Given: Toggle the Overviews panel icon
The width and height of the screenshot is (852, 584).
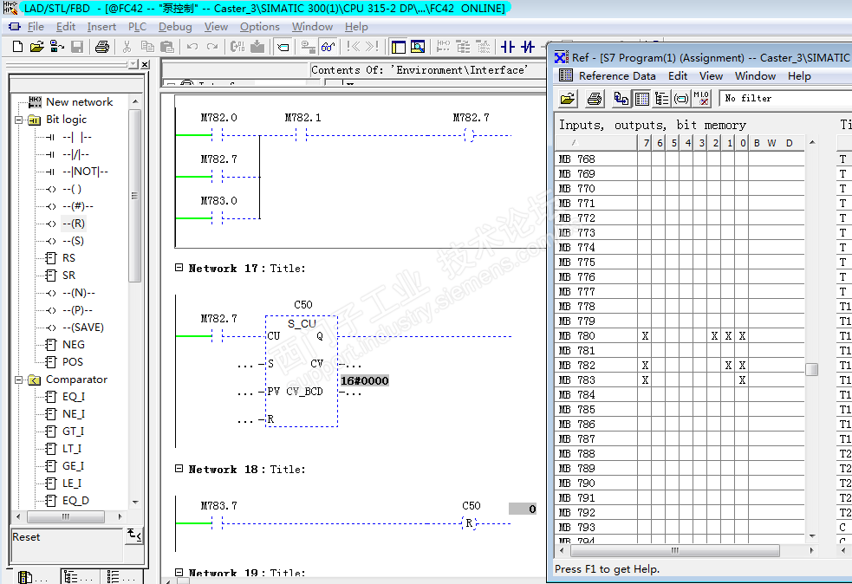Looking at the screenshot, I should [399, 47].
